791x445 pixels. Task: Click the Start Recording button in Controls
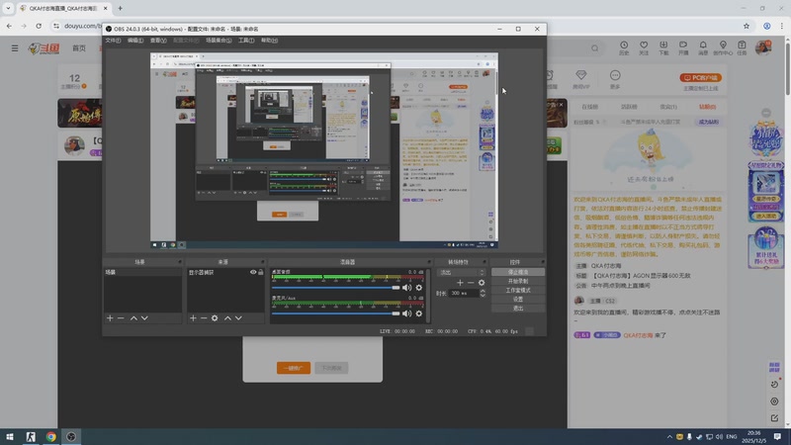coord(518,282)
